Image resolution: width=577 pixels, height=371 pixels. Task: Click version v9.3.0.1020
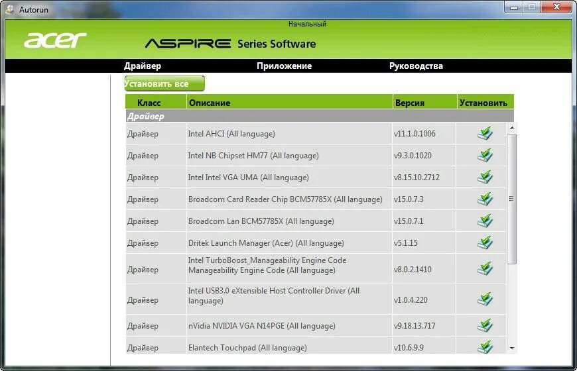pyautogui.click(x=413, y=155)
